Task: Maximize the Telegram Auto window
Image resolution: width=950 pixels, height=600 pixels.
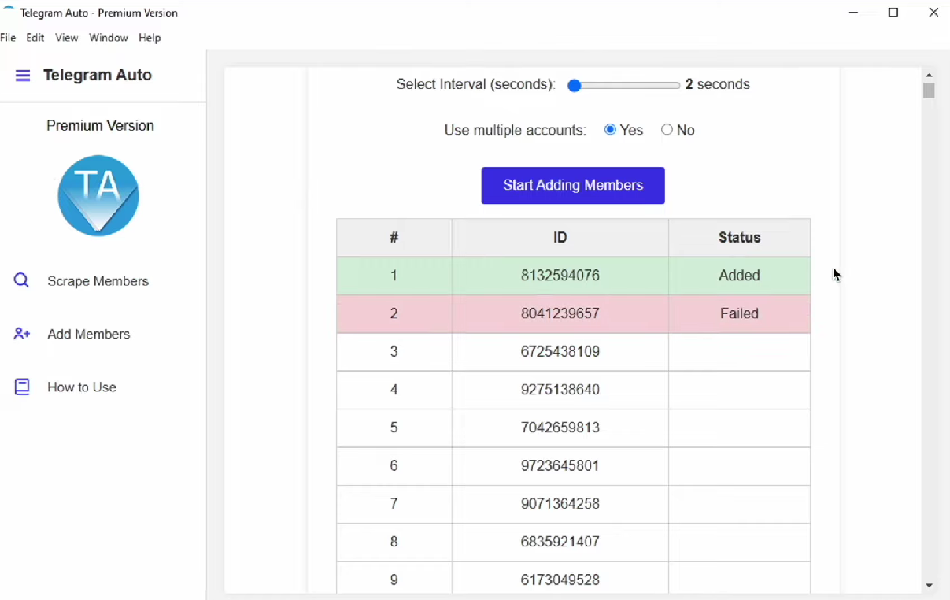Action: pos(893,13)
